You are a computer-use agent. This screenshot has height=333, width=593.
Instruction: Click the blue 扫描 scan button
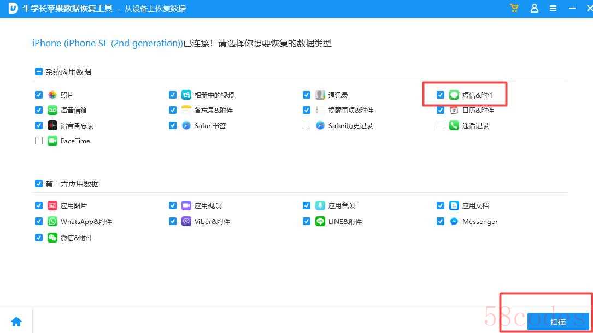point(558,322)
